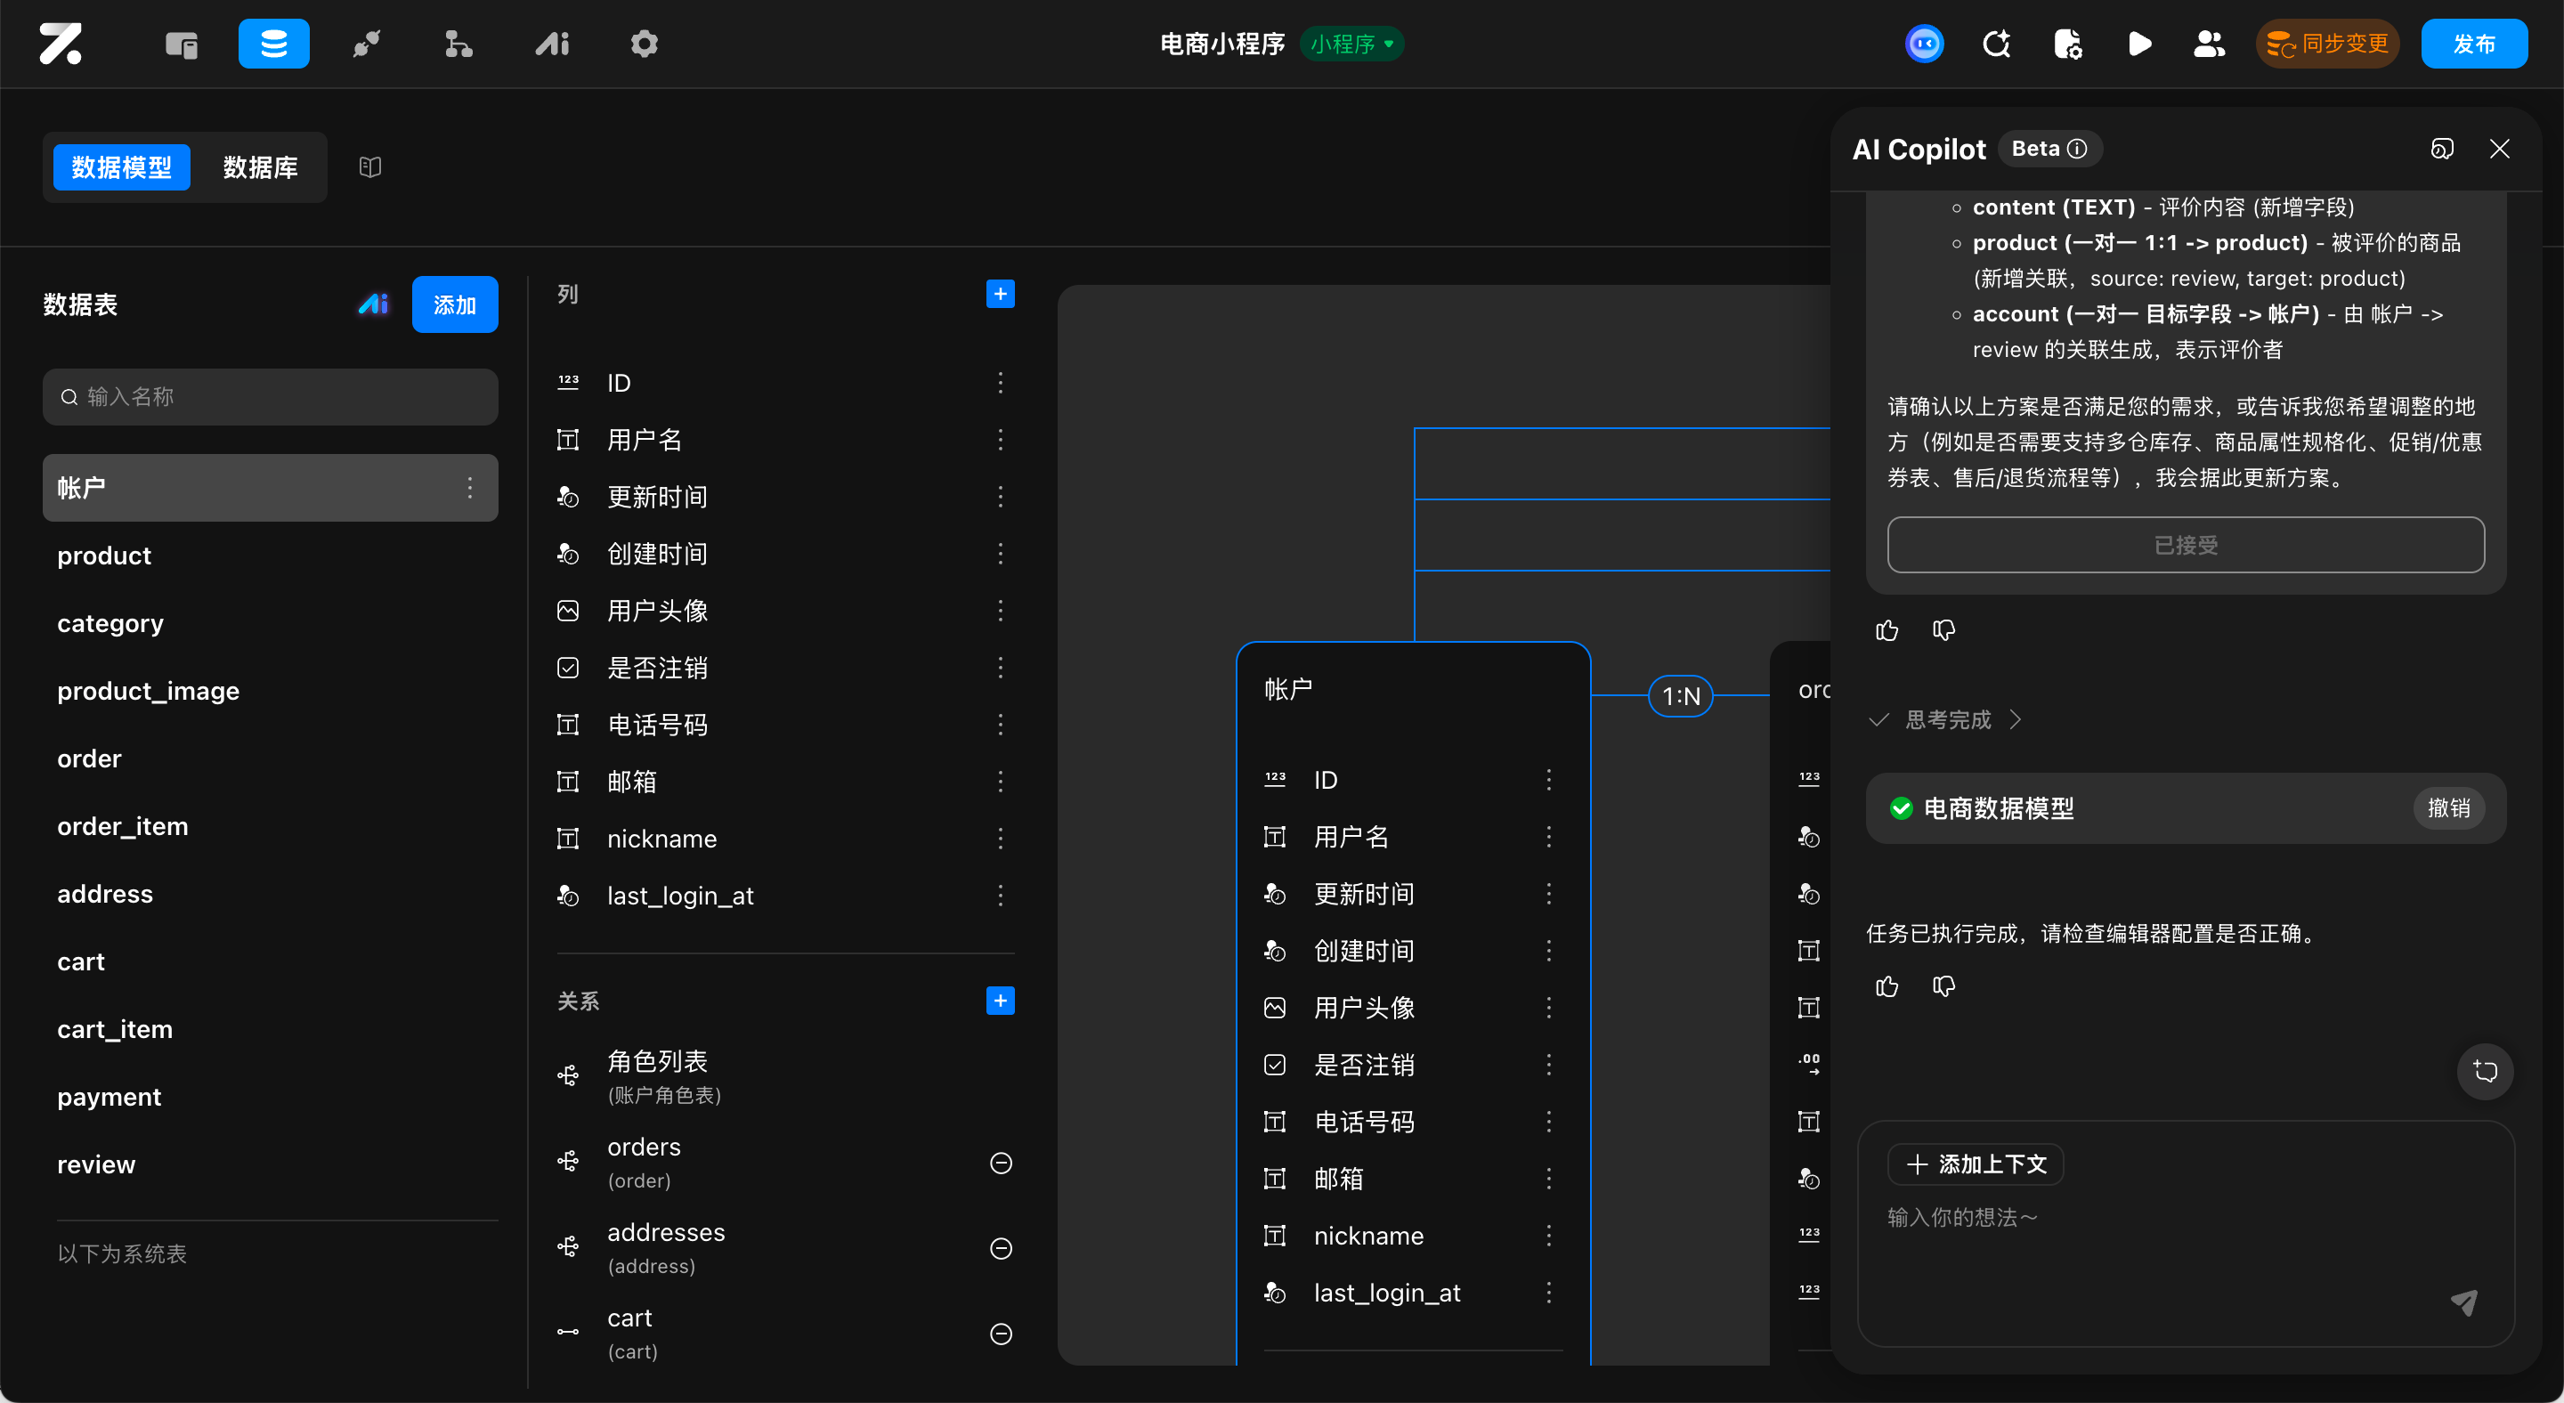This screenshot has height=1403, width=2564.
Task: Open the settings gear icon
Action: [644, 44]
